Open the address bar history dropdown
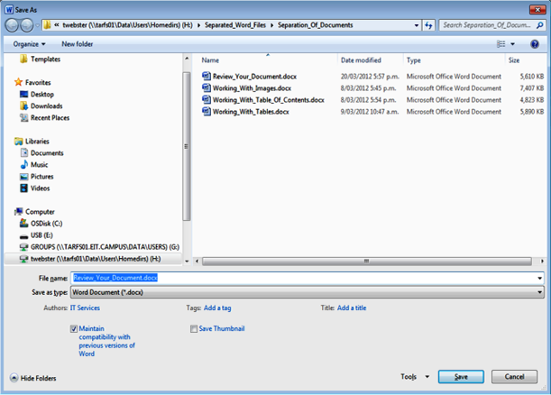The image size is (551, 395). pos(417,25)
